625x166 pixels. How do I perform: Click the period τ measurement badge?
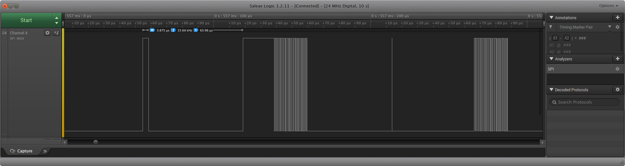196,30
